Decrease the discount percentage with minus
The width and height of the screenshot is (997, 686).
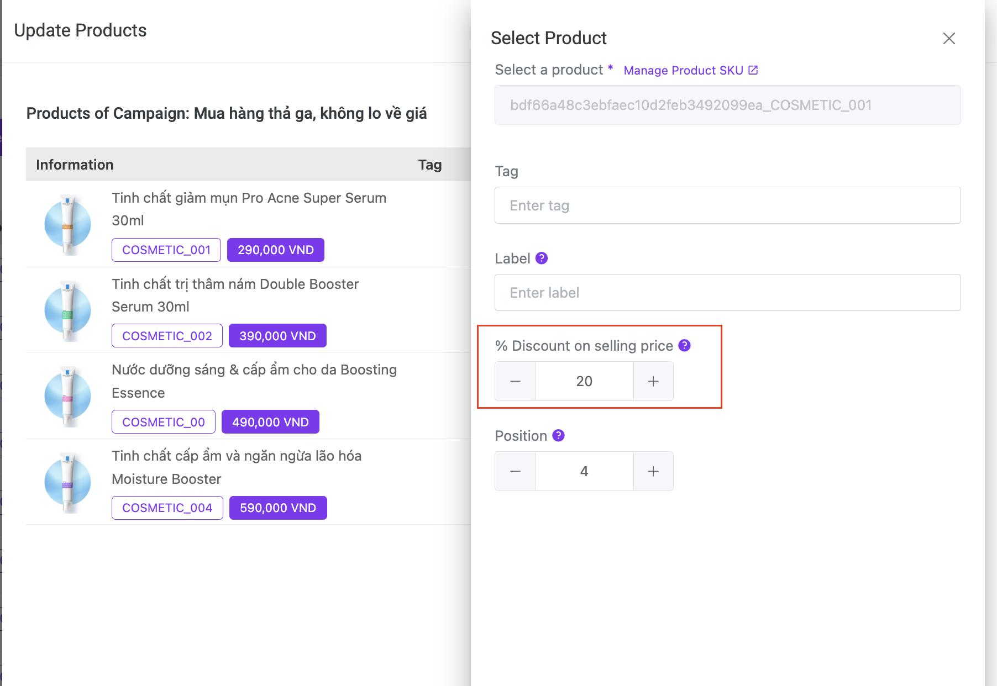click(515, 381)
